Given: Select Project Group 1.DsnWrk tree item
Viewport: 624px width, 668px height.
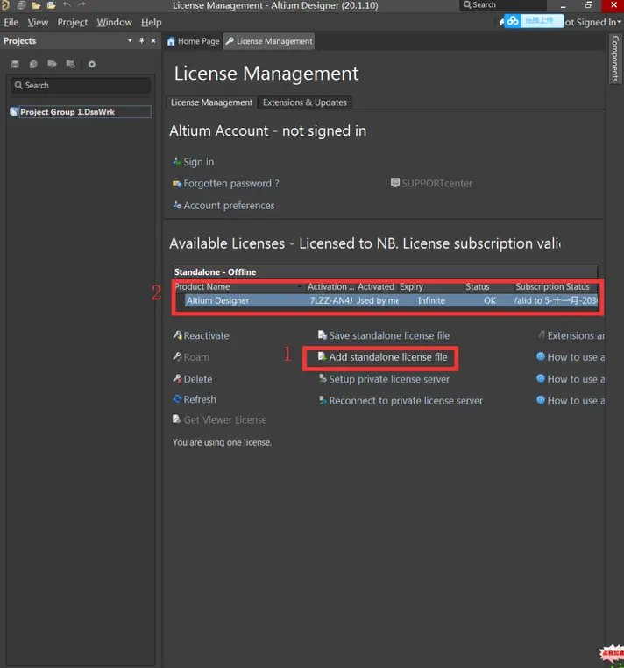Looking at the screenshot, I should coord(81,111).
